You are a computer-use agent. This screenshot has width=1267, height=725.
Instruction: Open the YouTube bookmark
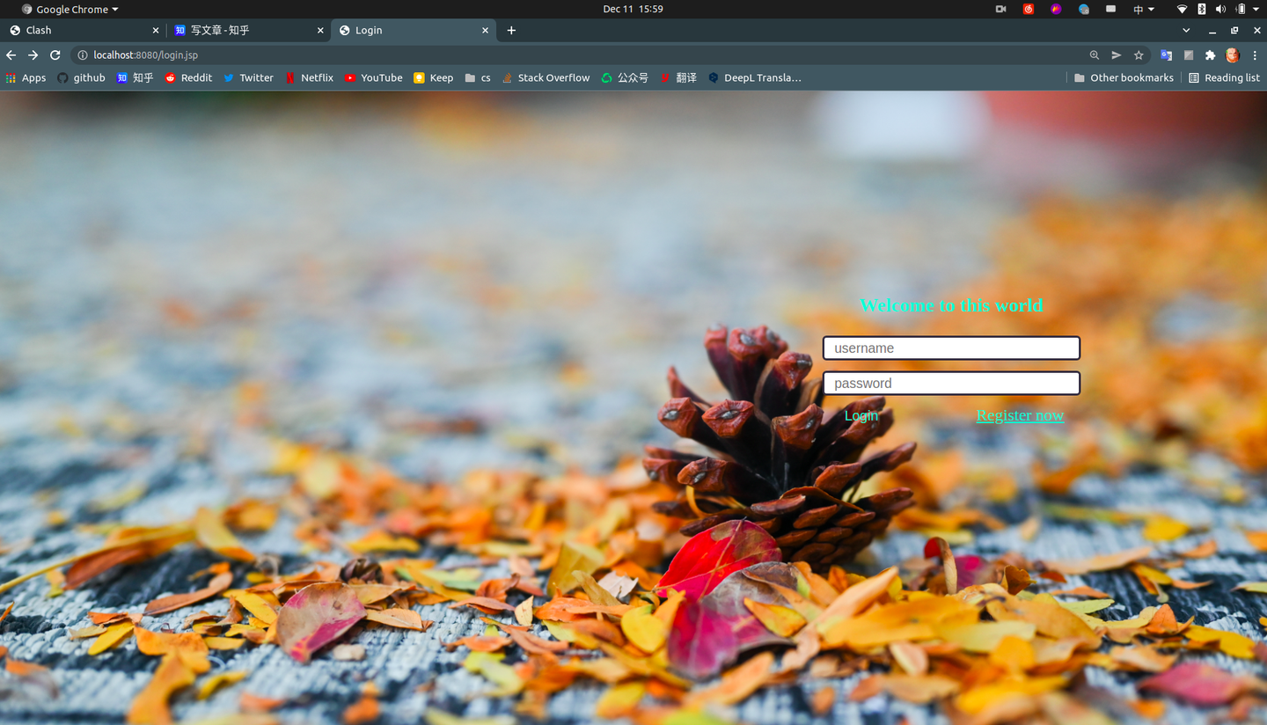(x=373, y=77)
